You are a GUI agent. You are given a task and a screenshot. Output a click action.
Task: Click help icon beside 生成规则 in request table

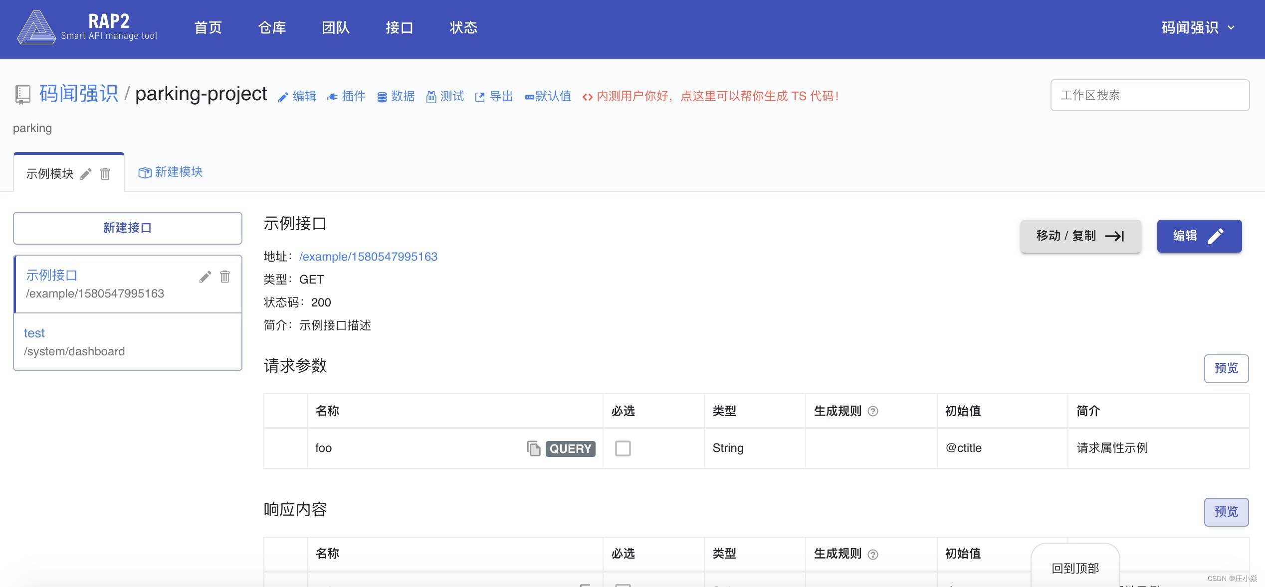[x=873, y=411]
